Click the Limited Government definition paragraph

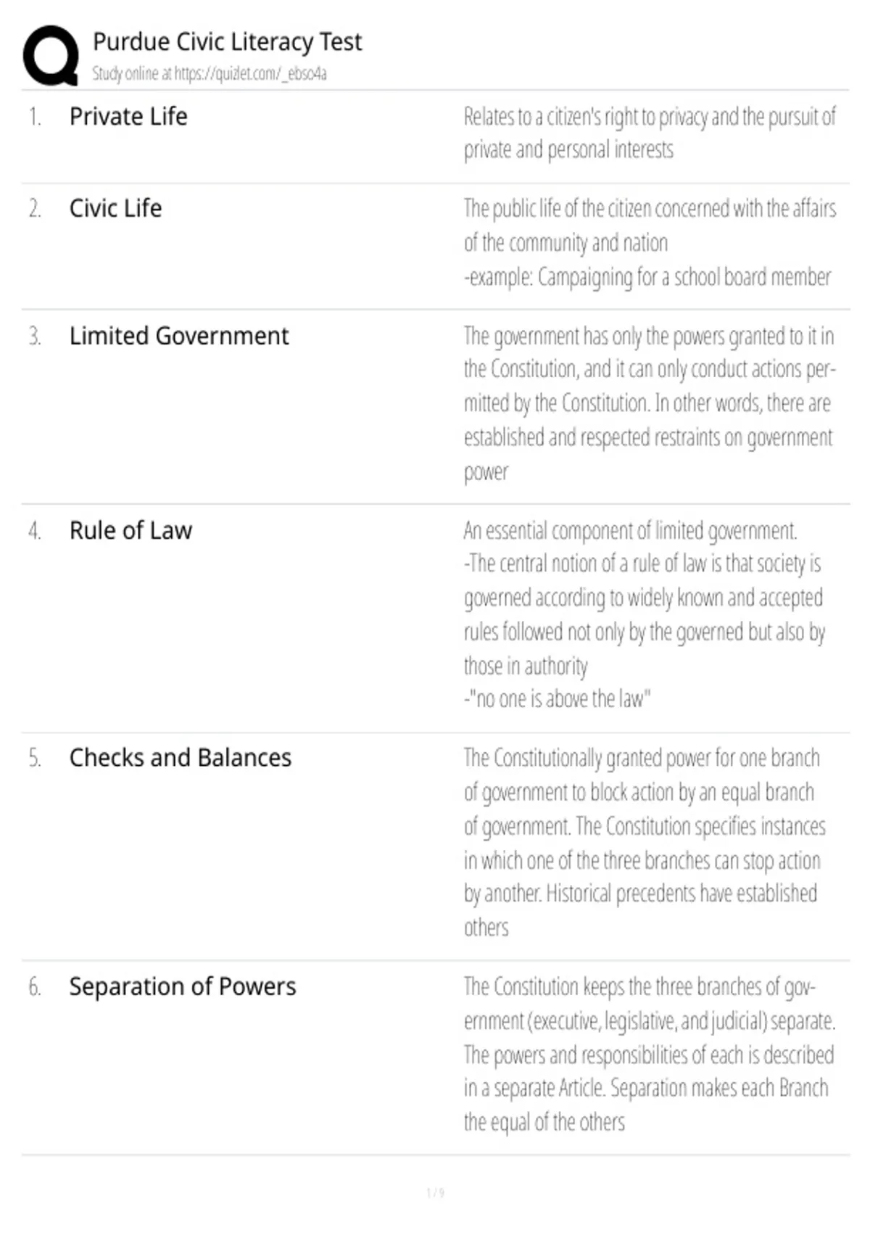[x=650, y=404]
